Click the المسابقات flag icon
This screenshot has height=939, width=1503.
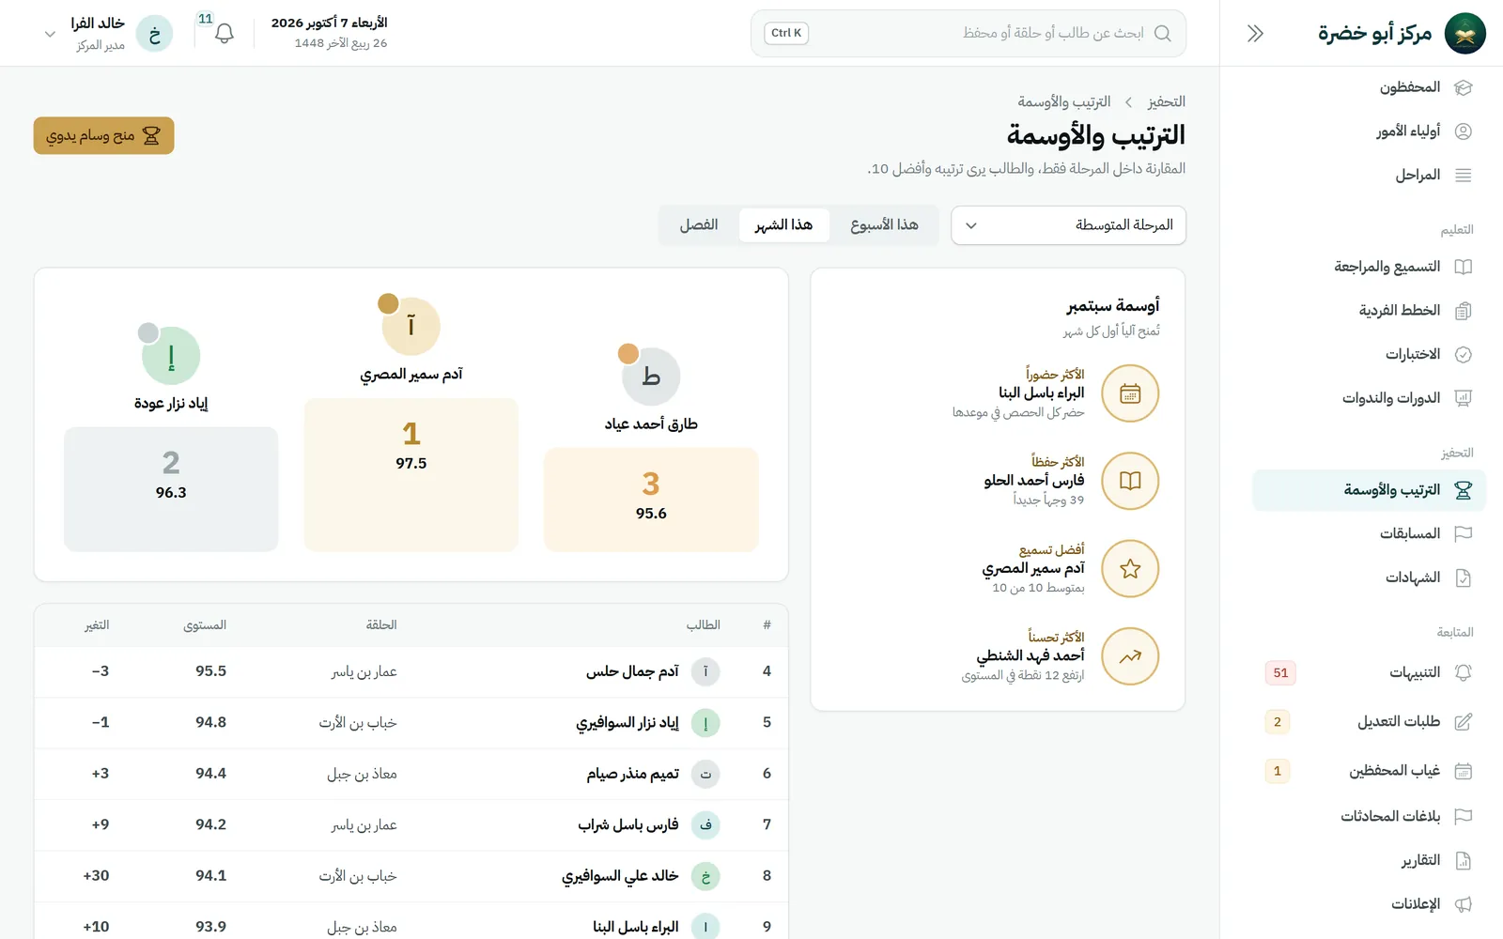click(1463, 533)
